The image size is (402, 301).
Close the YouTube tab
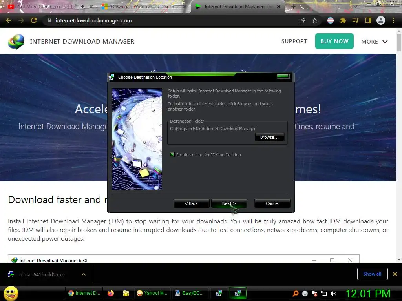tap(91, 7)
